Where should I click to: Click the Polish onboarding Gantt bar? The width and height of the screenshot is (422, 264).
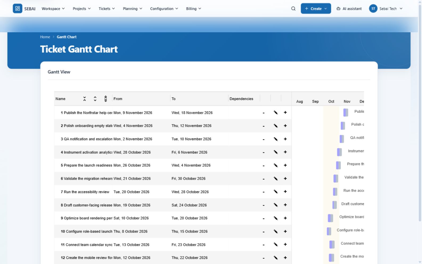tap(343, 126)
